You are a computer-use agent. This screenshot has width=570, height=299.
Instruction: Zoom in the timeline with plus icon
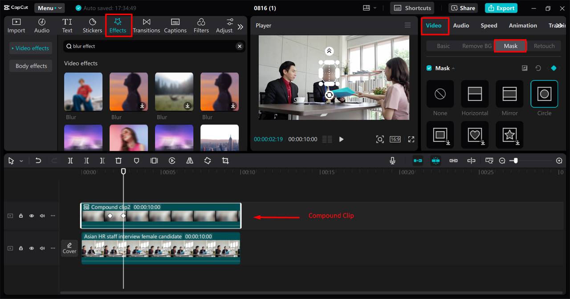pyautogui.click(x=559, y=161)
